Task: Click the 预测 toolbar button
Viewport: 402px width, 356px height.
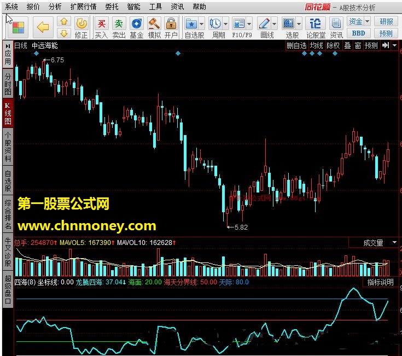Action: pyautogui.click(x=386, y=33)
